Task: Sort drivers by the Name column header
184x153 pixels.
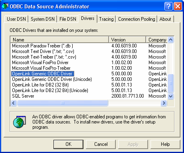Action: click(x=59, y=40)
